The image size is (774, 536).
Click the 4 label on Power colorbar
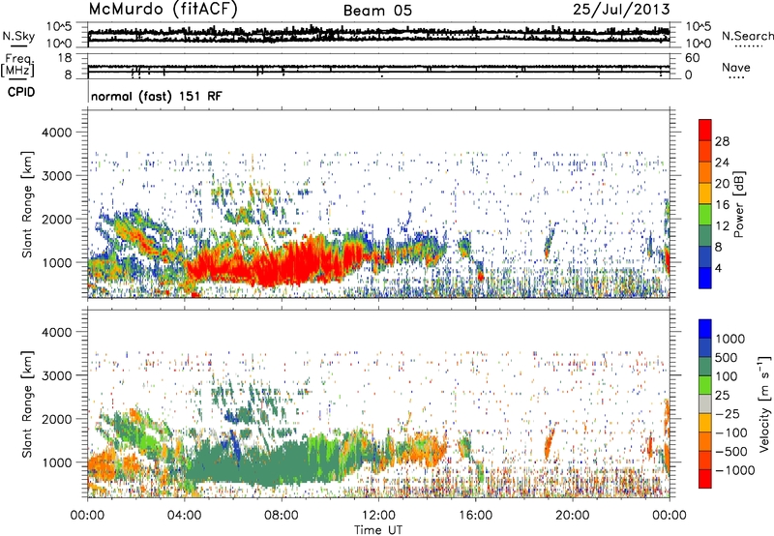(719, 268)
